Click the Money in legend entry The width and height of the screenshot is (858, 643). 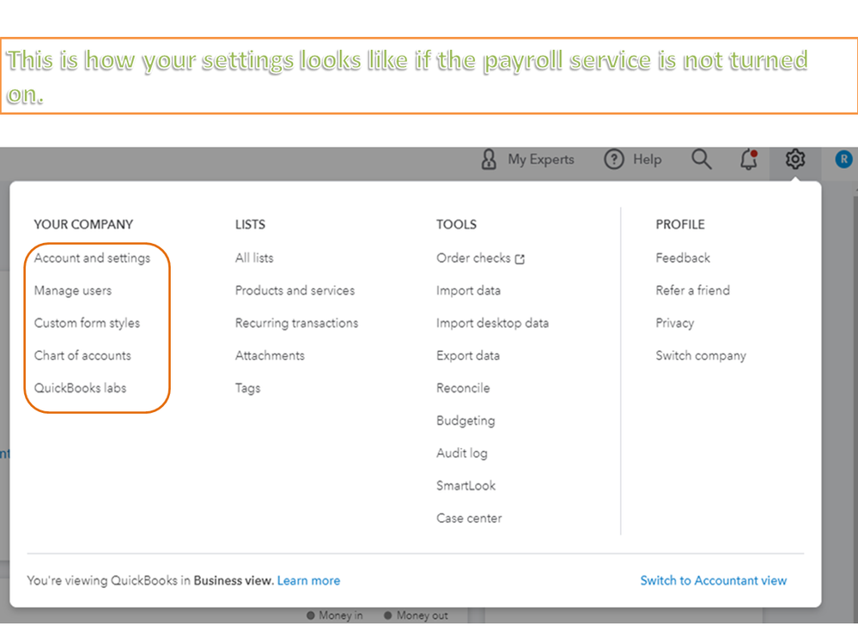tap(335, 616)
